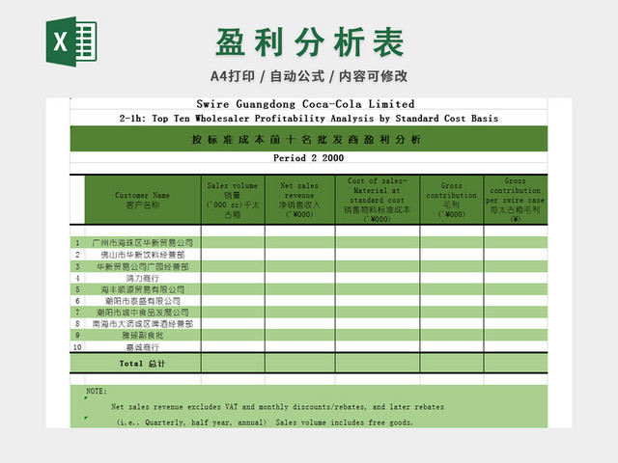This screenshot has height=463, width=618.
Task: Select row number 10 cell
Action: pos(77,347)
